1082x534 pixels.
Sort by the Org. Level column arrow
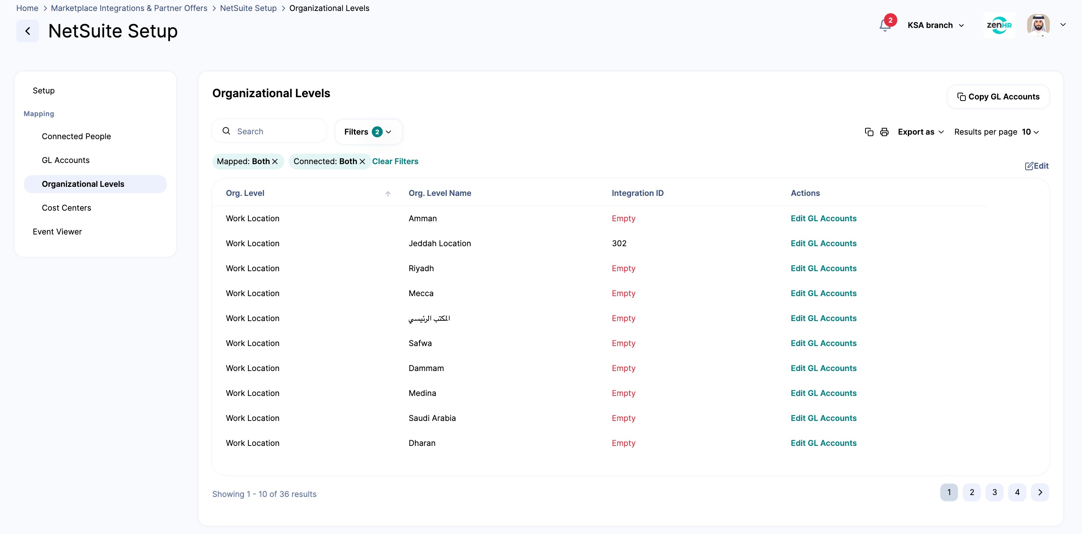[x=388, y=194]
